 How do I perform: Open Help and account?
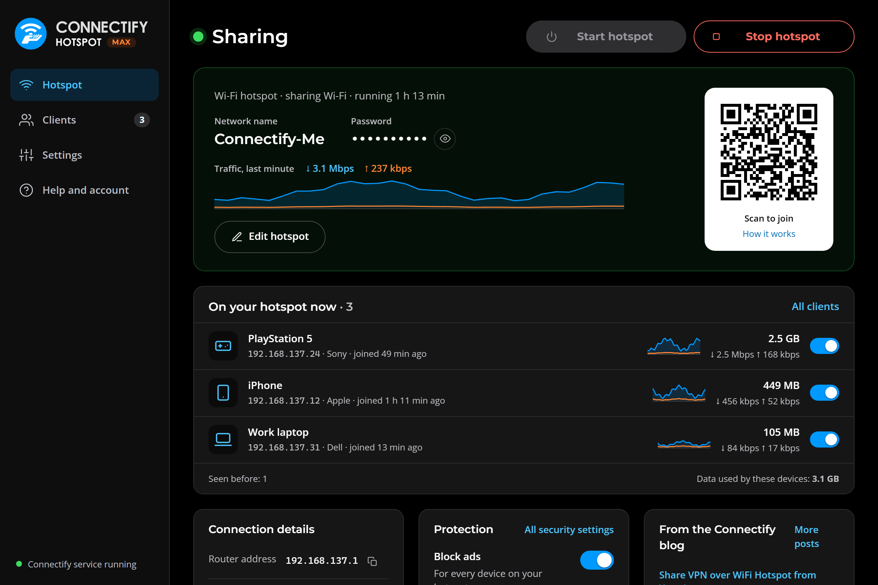[x=85, y=190]
